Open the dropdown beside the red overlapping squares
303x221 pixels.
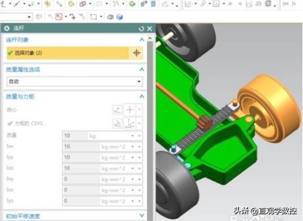tap(90, 4)
